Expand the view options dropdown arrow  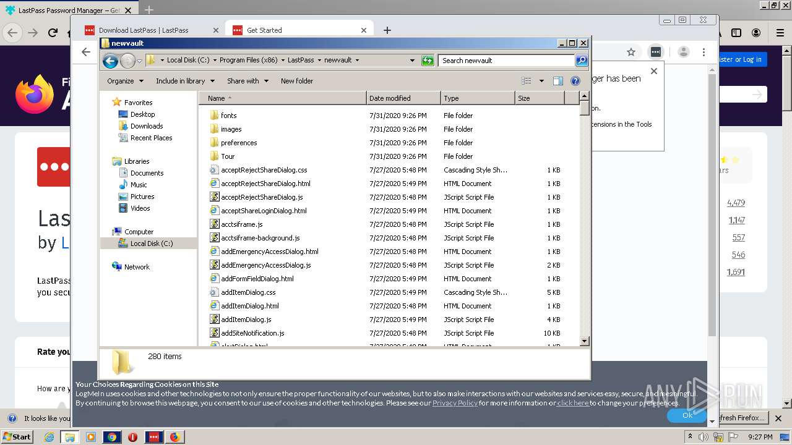(x=541, y=81)
